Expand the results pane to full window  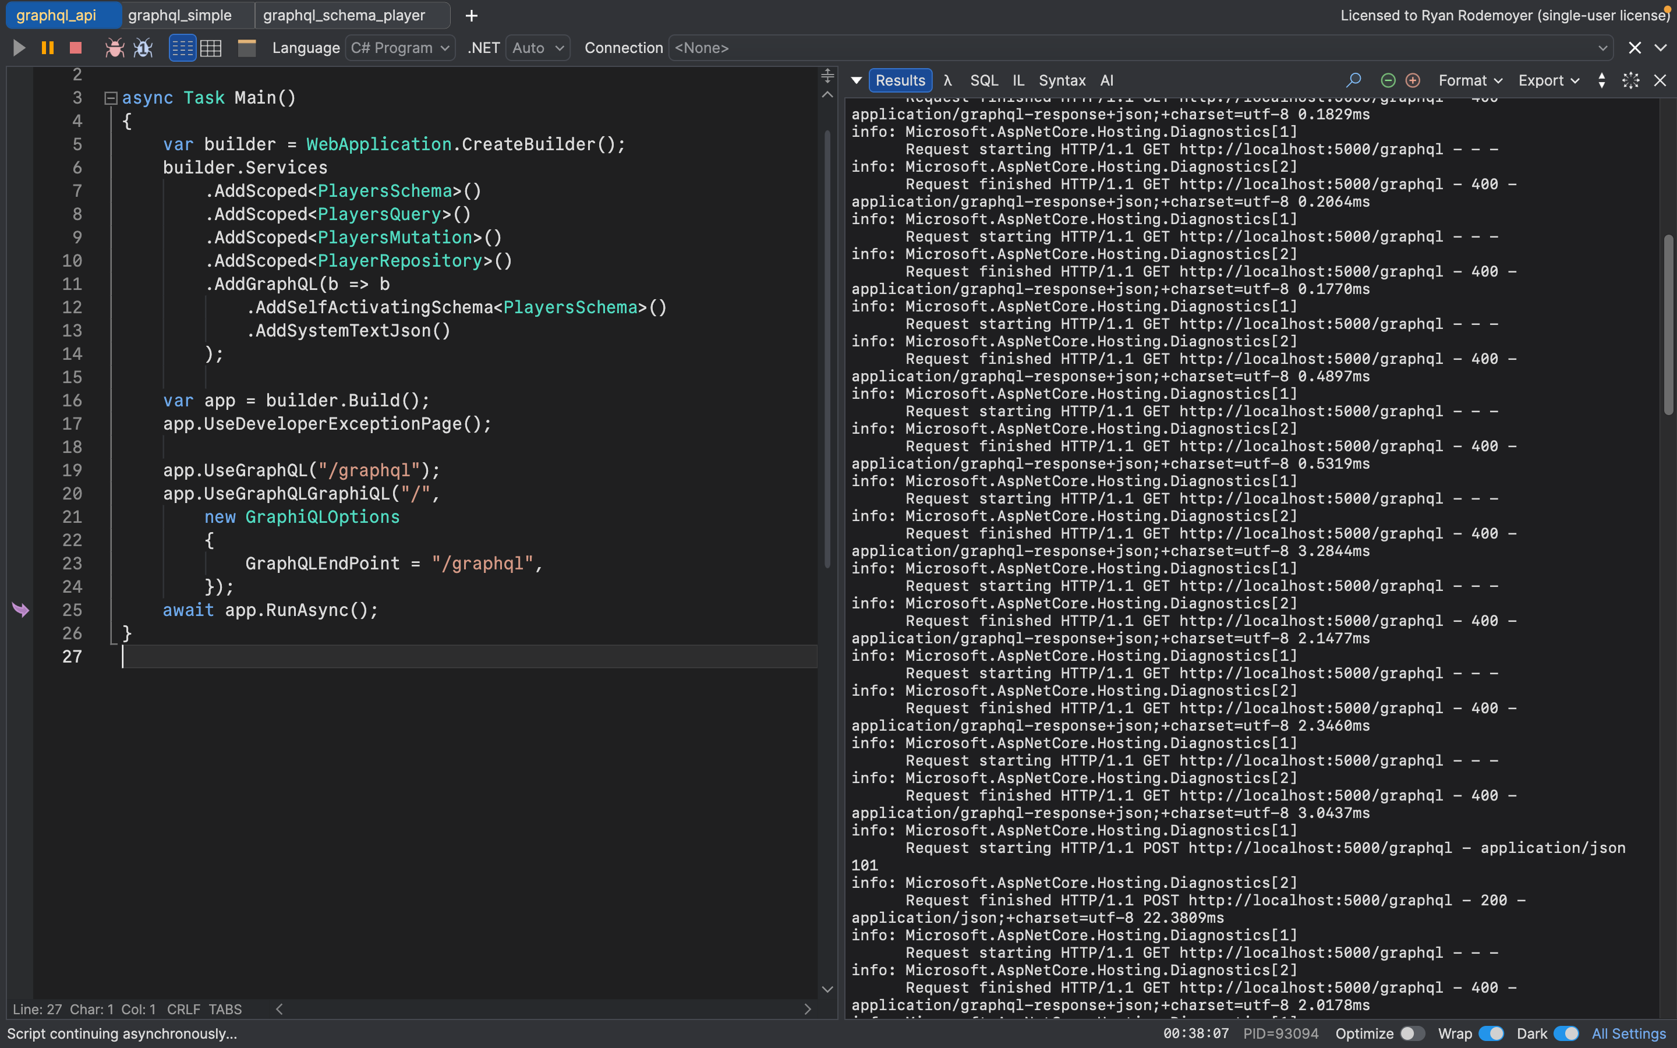1630,80
